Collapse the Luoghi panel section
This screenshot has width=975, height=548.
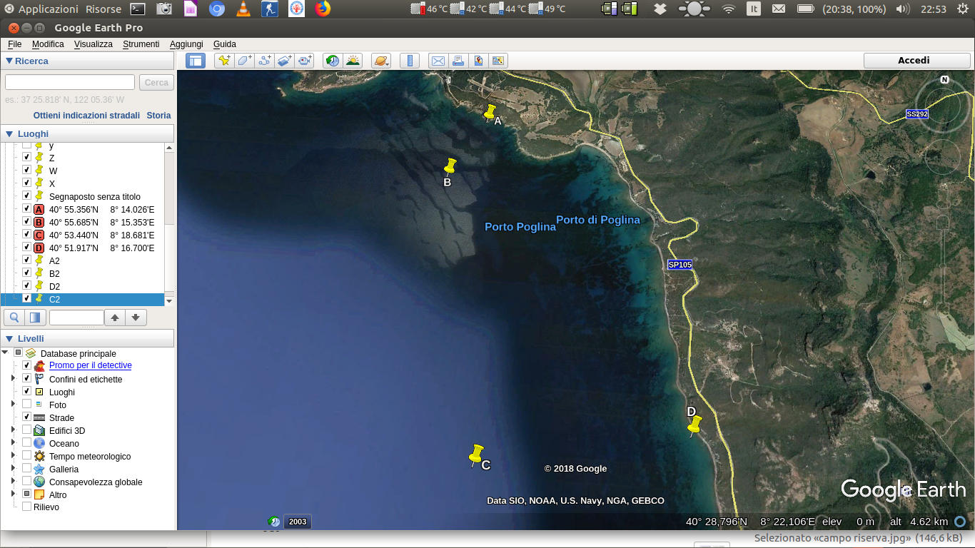9,133
